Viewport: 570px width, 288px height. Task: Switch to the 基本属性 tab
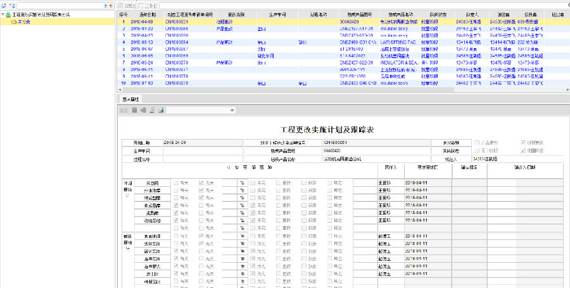point(131,99)
